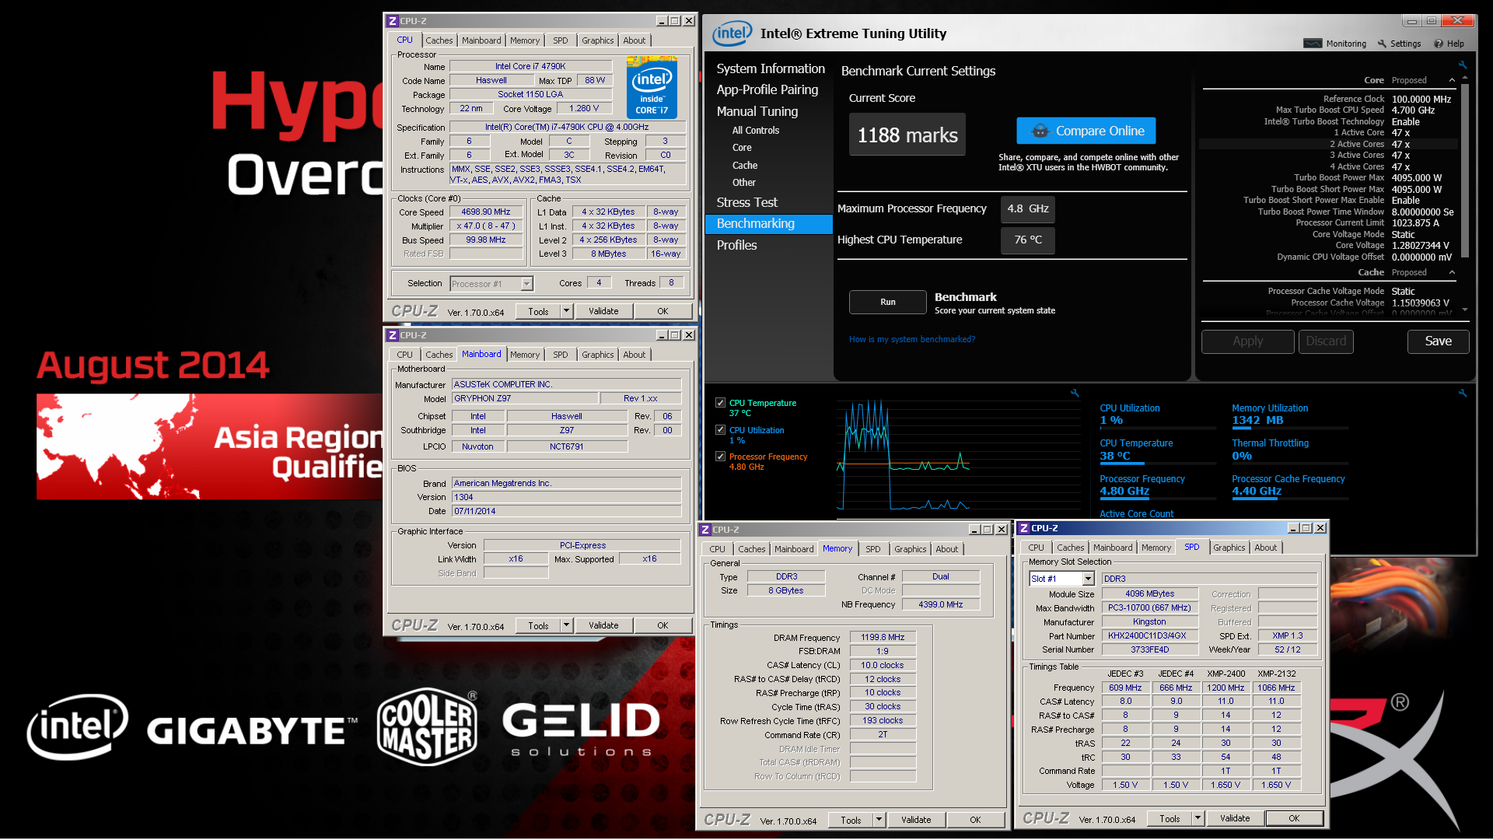
Task: Uncheck the CPU Temperature monitor checkbox
Action: click(x=720, y=403)
